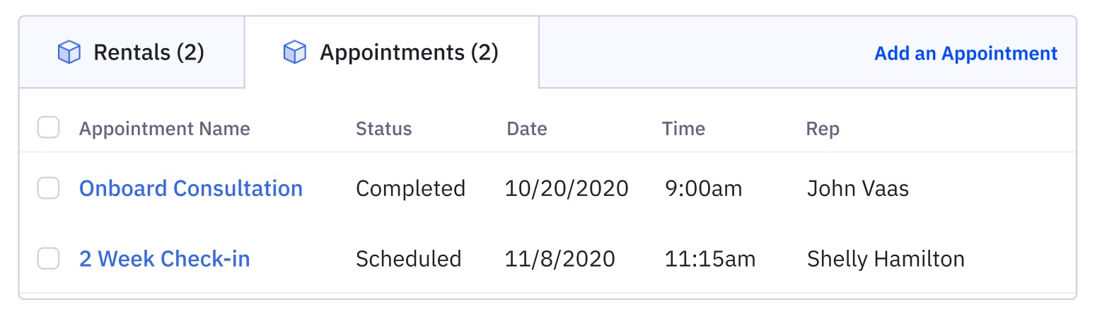Click the cube icon on Appointments tab
Screen dimensions: 1102x317
pyautogui.click(x=294, y=52)
